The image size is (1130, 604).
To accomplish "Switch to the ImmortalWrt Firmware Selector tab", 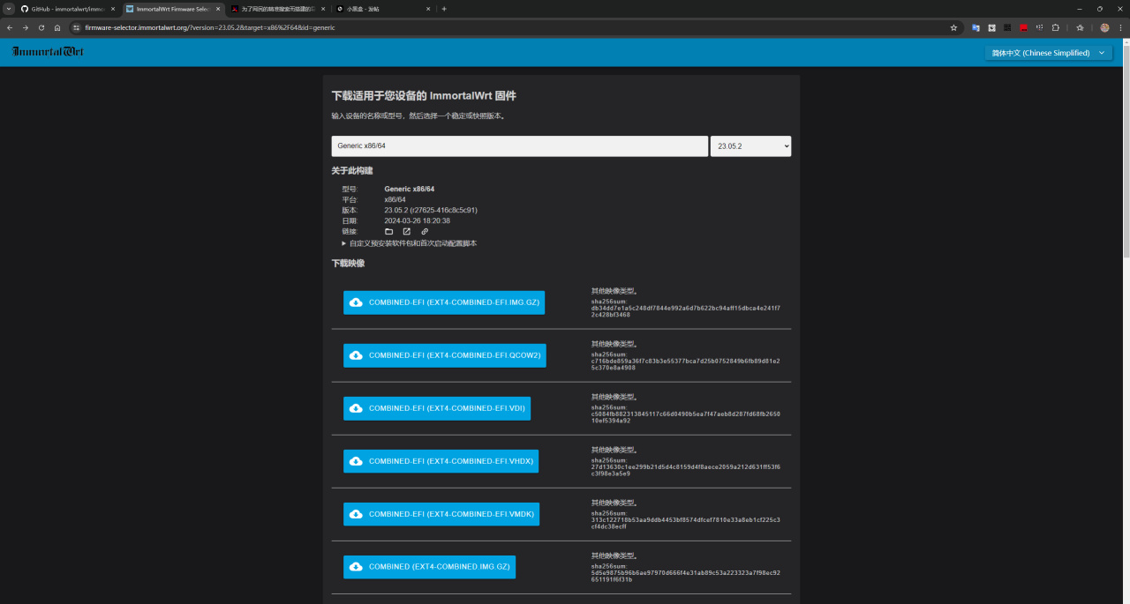I will pos(172,9).
